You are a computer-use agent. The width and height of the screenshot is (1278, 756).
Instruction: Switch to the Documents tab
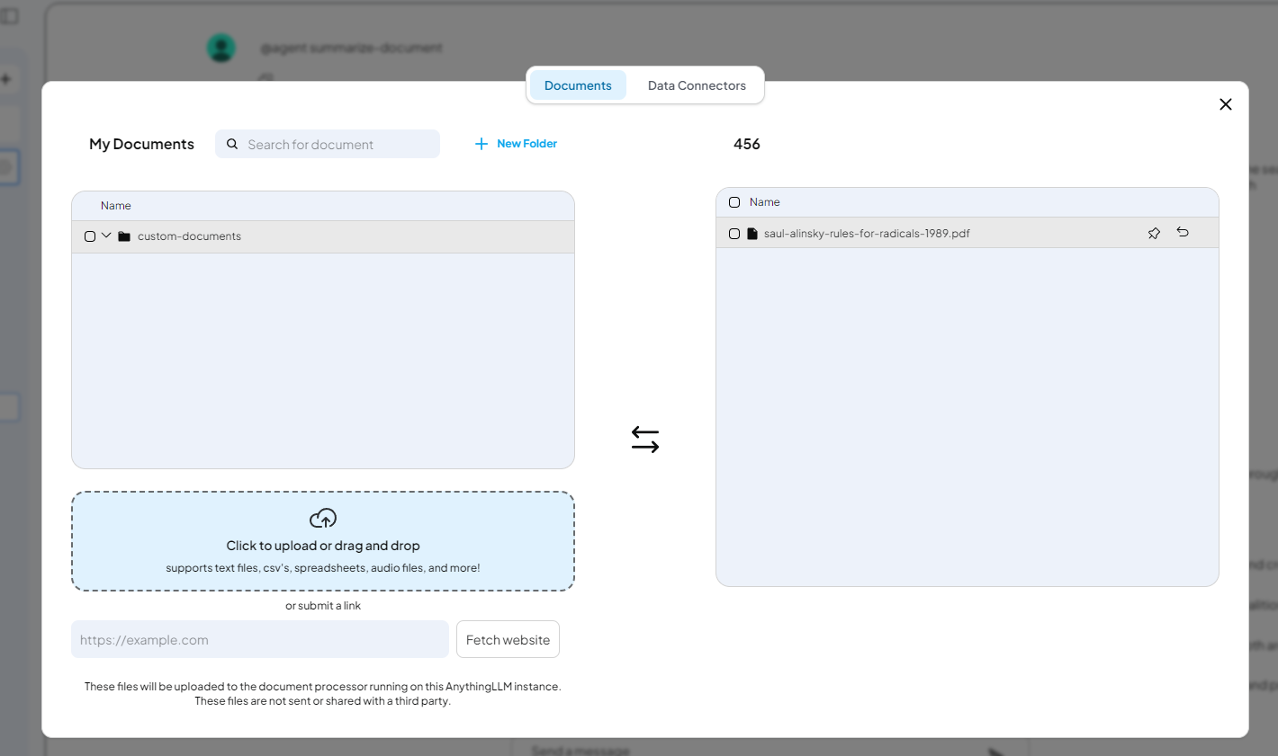578,84
